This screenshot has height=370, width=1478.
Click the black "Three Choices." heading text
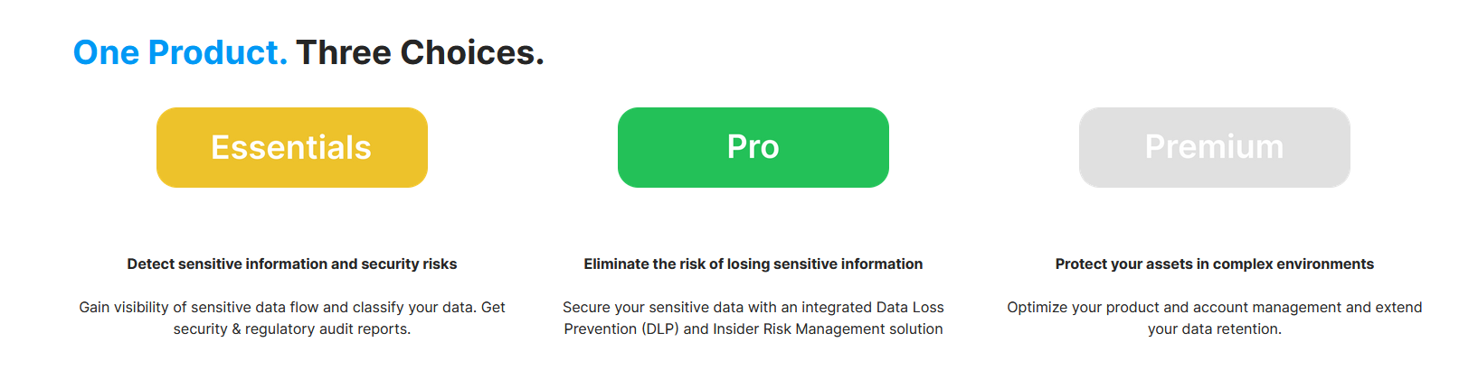pos(420,52)
